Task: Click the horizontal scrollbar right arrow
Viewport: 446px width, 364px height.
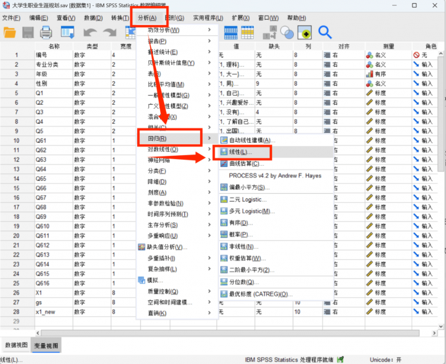Action: click(434, 333)
